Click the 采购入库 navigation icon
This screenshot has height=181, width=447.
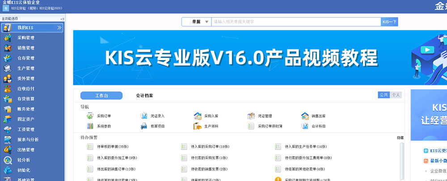(x=198, y=116)
